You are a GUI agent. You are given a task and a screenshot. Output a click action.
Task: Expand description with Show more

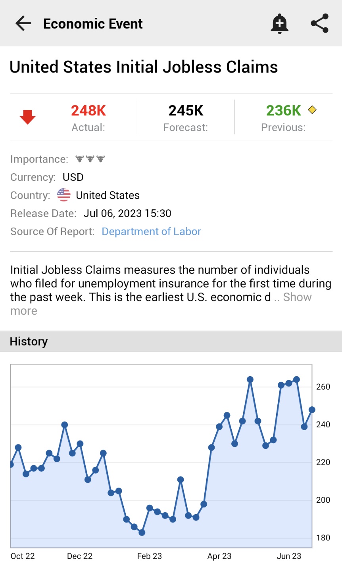297,297
